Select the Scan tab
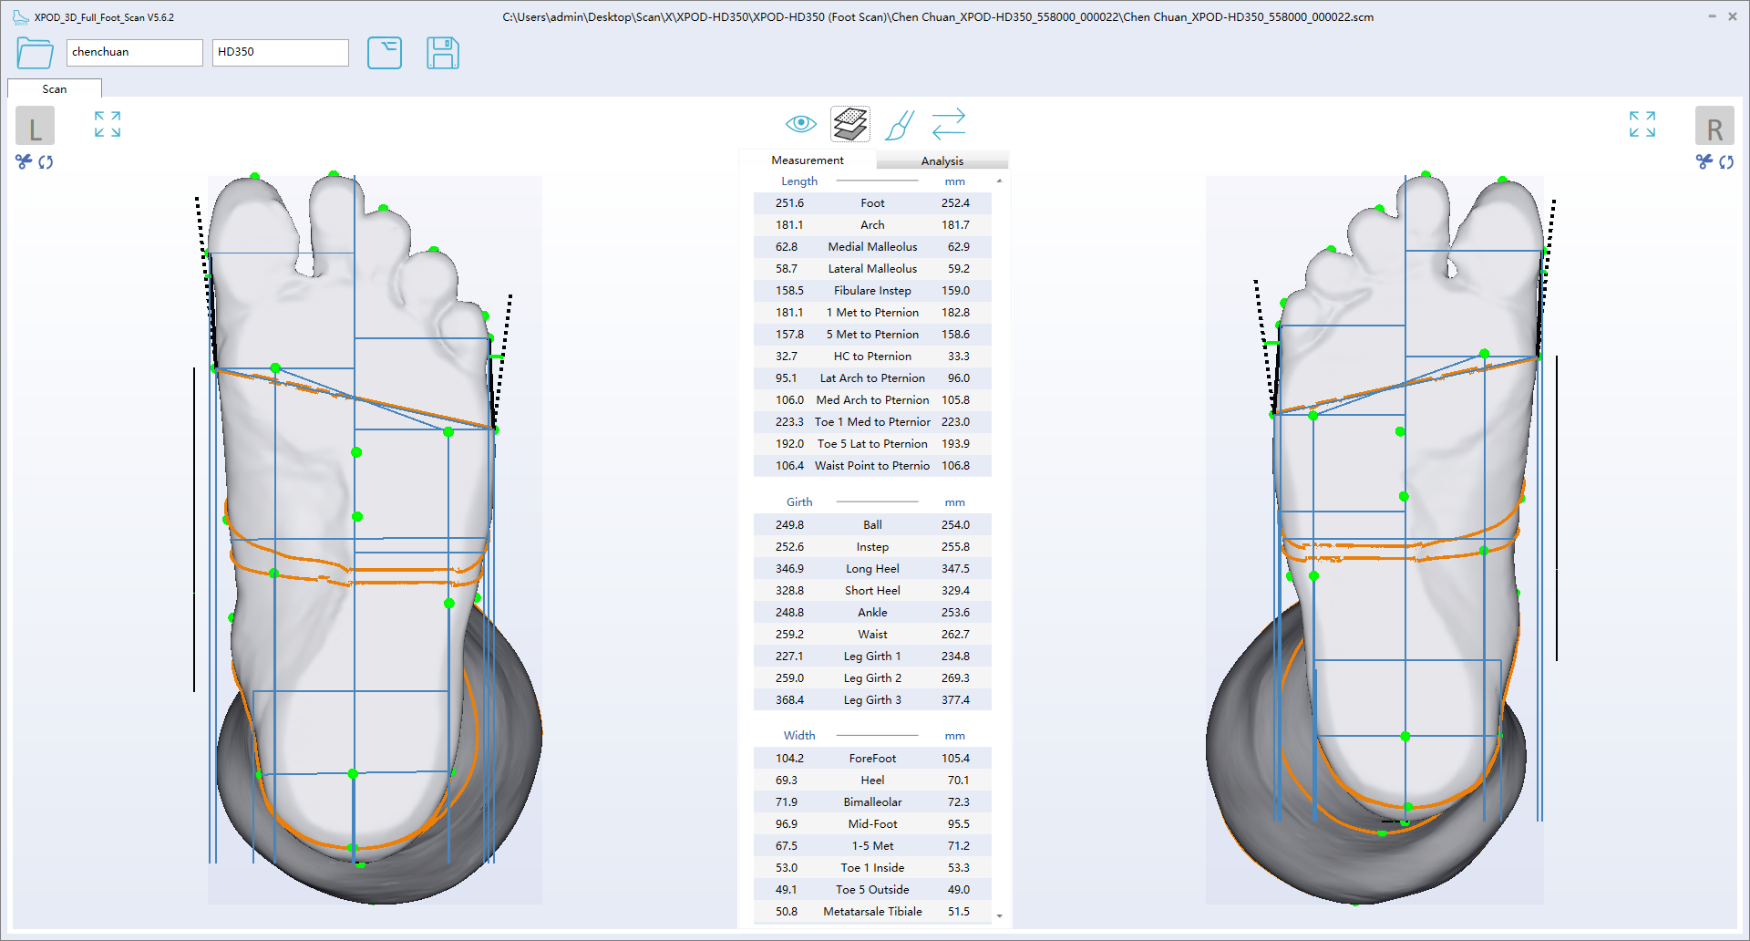This screenshot has height=941, width=1750. pos(55,89)
